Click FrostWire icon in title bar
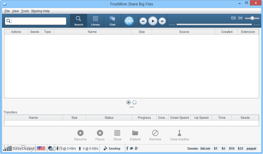The width and height of the screenshot is (263, 154). click(x=5, y=4)
